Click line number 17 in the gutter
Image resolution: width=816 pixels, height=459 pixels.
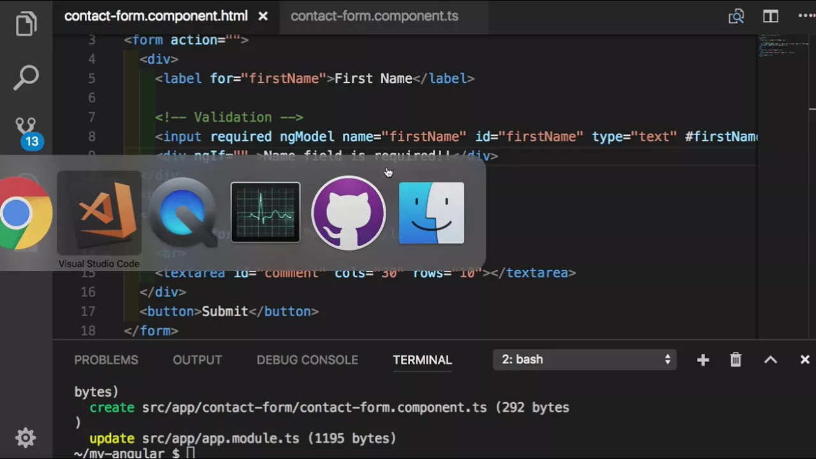(x=88, y=311)
